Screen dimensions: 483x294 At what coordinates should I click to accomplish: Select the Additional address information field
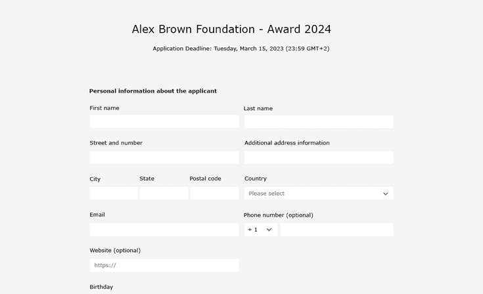click(x=318, y=157)
